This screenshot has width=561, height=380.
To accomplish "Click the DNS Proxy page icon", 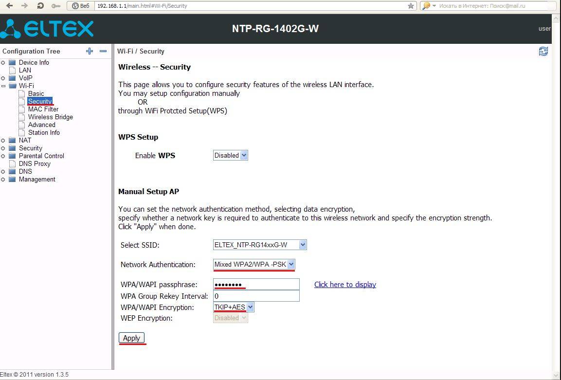I will point(13,163).
